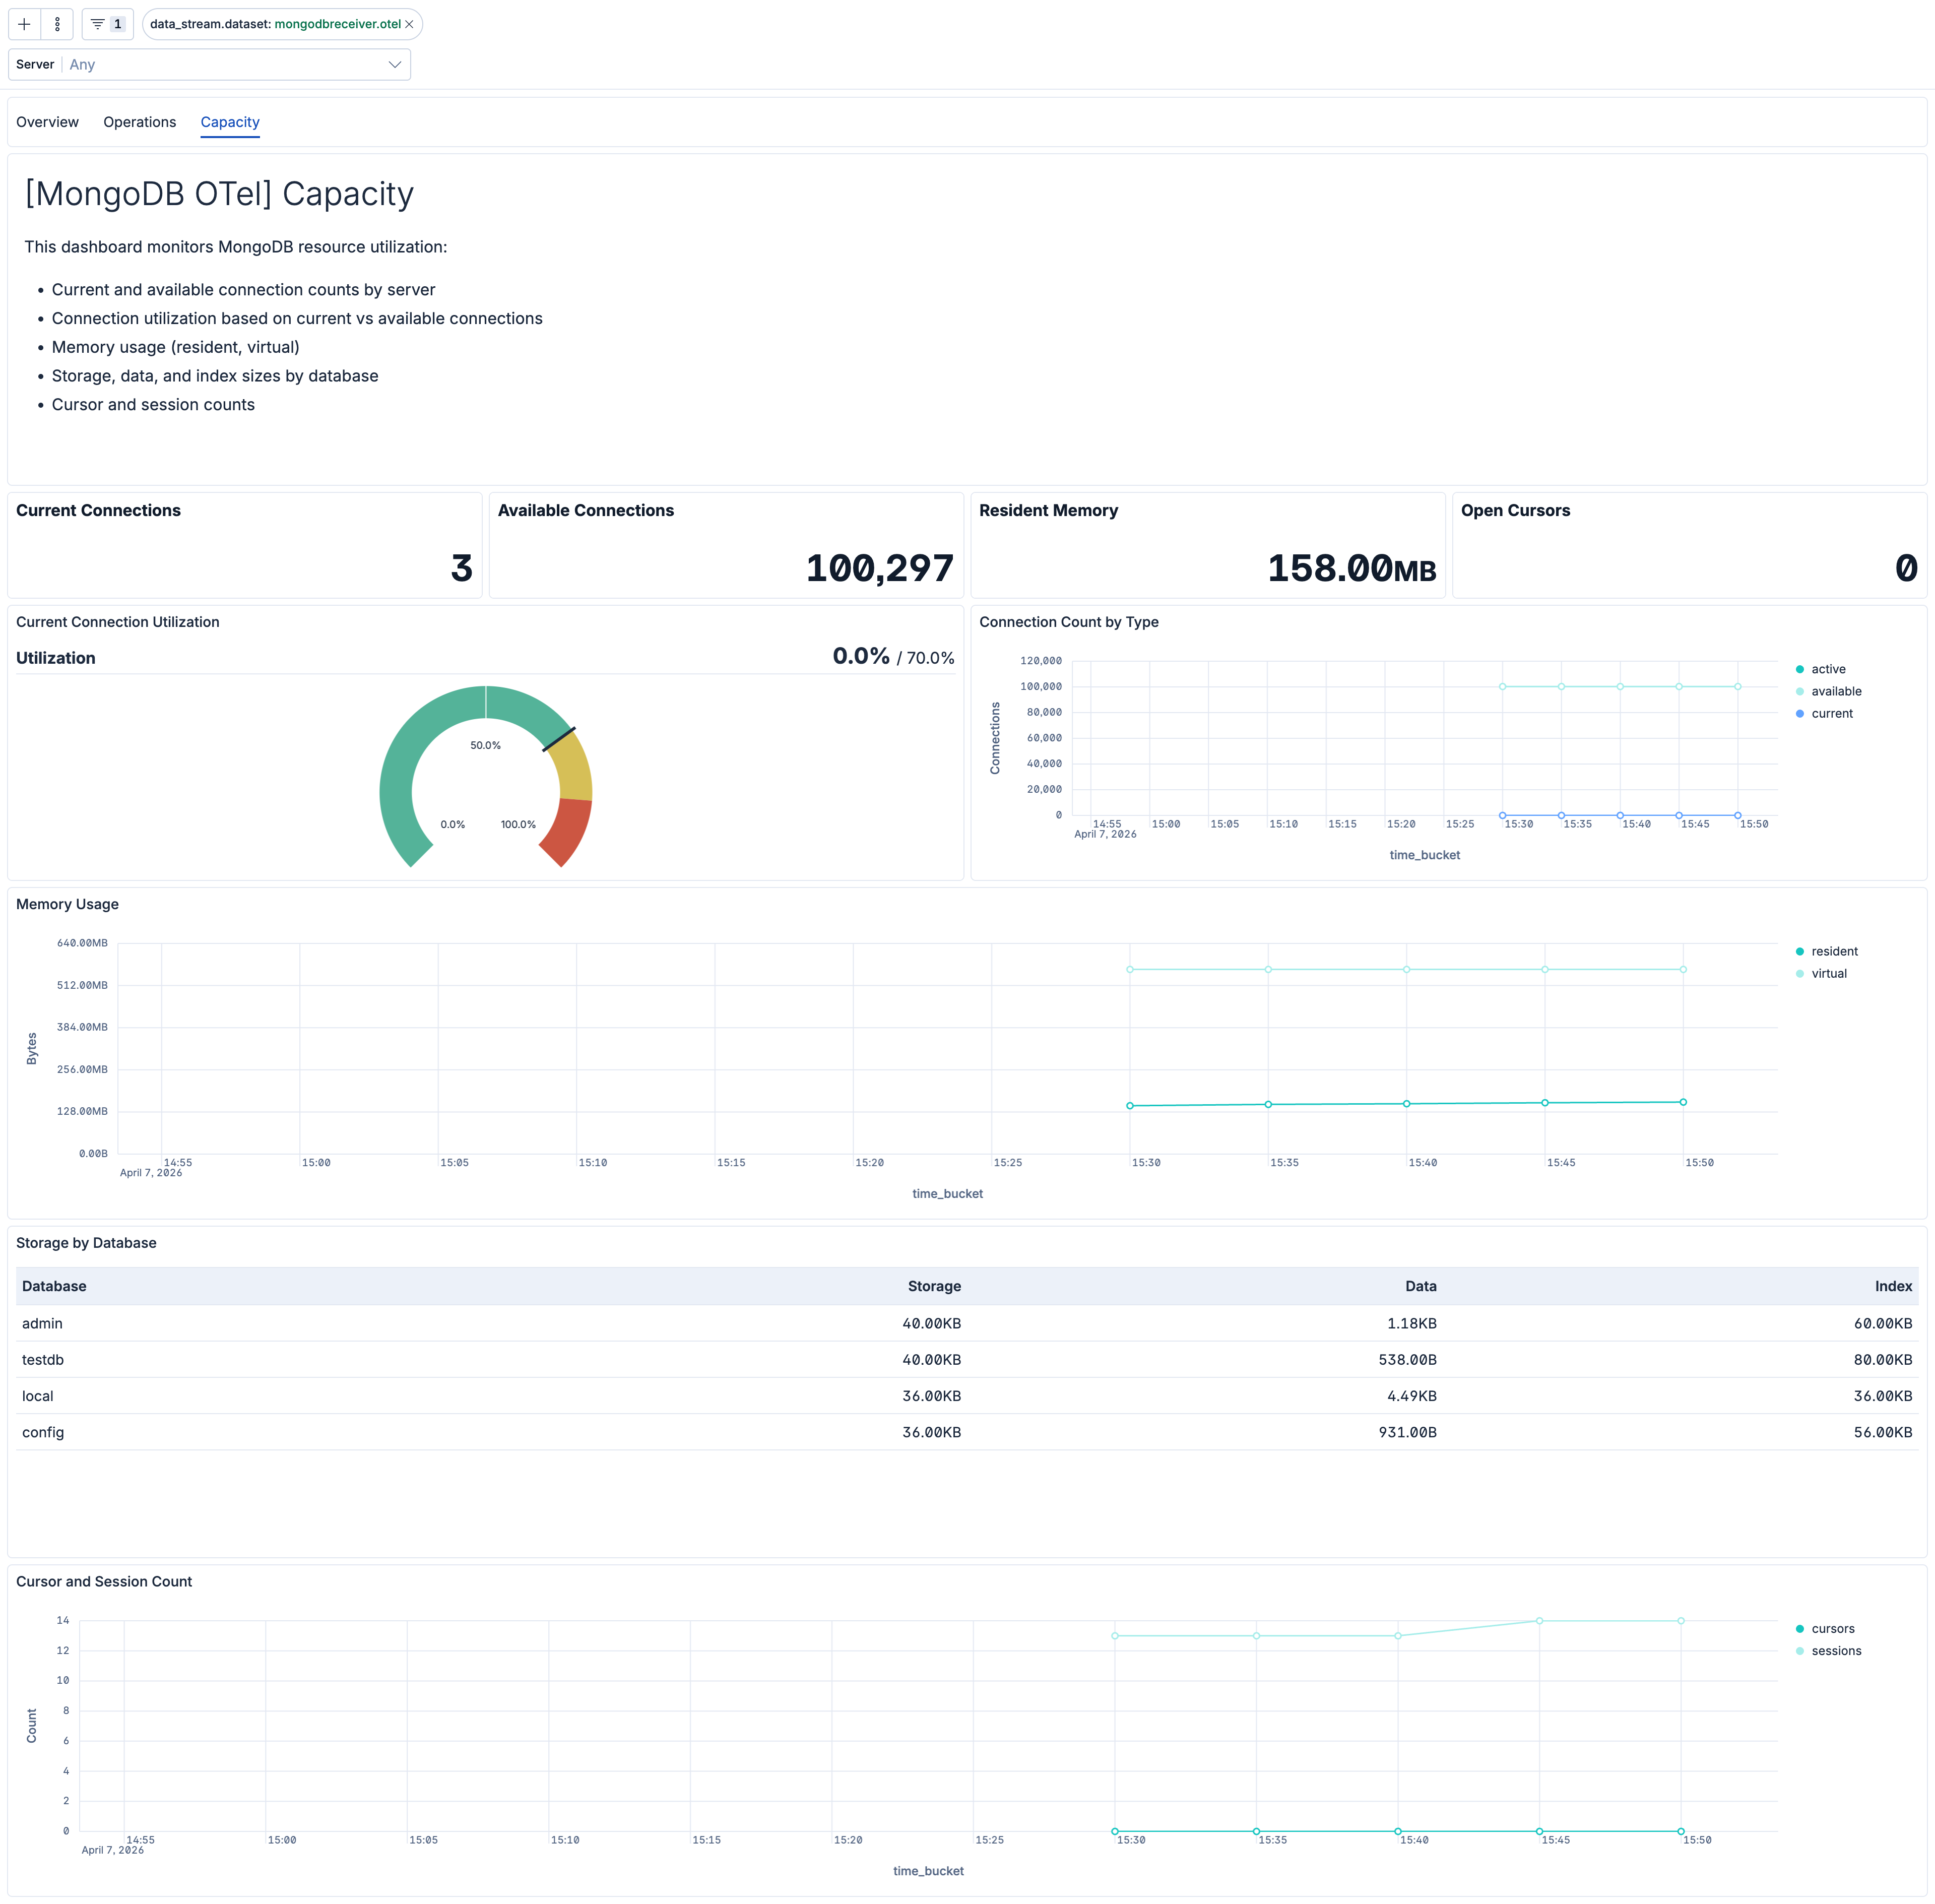Screen dimensions: 1935x1904
Task: Switch to the Overview tab
Action: pyautogui.click(x=47, y=121)
